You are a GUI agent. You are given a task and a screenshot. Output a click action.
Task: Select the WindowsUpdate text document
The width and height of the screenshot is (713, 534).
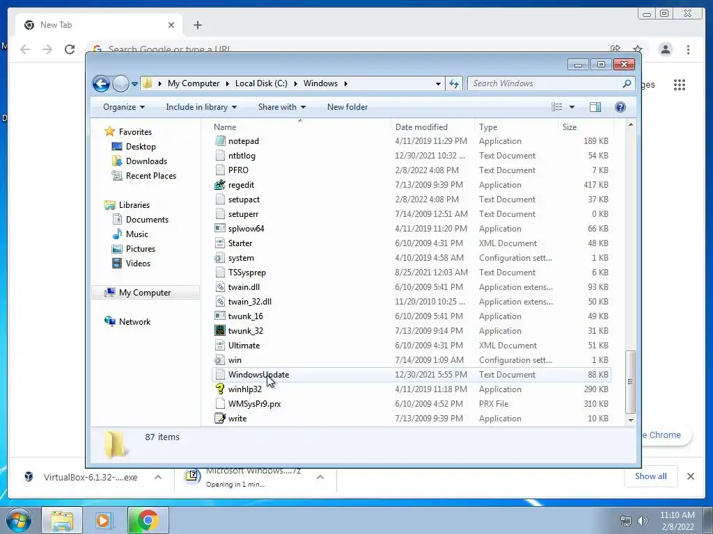click(x=258, y=375)
